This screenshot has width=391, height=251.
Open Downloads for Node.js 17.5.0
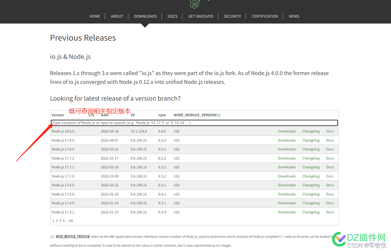287,194
